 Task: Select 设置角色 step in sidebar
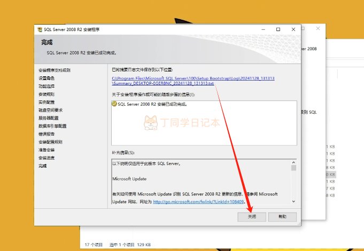[47, 78]
